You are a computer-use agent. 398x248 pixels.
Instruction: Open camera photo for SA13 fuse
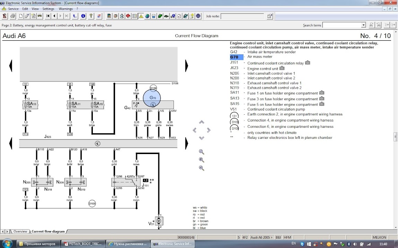click(x=321, y=98)
